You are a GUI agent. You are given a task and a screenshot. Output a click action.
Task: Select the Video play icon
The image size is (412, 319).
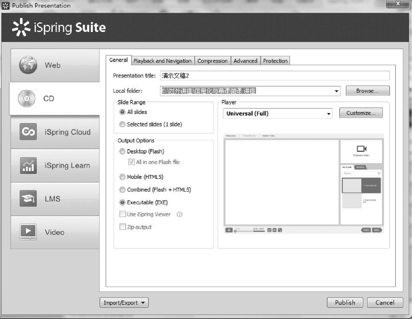[x=28, y=232]
